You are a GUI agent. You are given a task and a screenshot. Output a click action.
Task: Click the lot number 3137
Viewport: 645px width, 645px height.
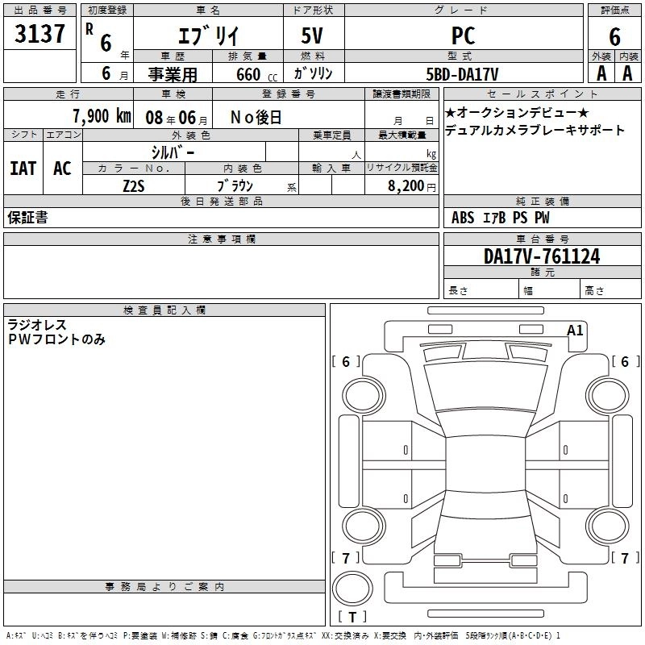coord(40,33)
